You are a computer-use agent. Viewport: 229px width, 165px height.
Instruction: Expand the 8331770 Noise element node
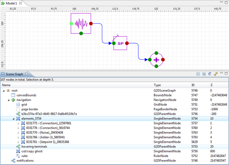pos(18,132)
